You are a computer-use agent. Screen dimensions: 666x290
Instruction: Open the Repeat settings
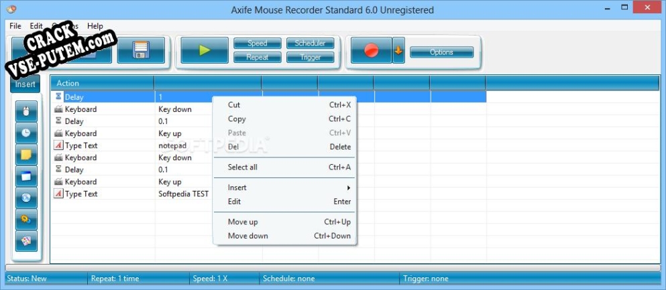coord(258,57)
